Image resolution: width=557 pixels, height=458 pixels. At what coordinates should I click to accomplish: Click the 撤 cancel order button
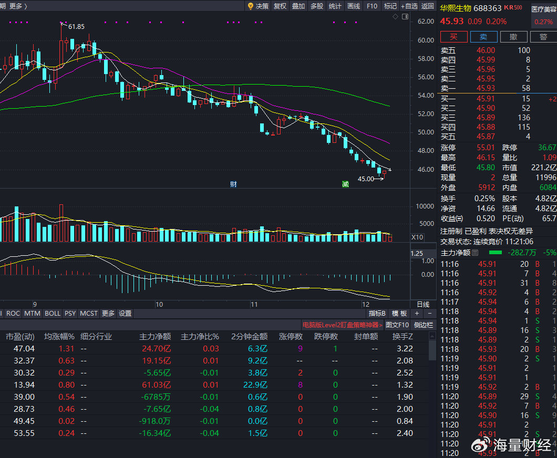[x=513, y=37]
